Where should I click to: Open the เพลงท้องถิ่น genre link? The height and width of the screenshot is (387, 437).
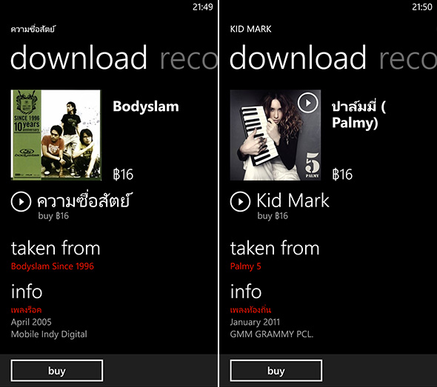(250, 310)
